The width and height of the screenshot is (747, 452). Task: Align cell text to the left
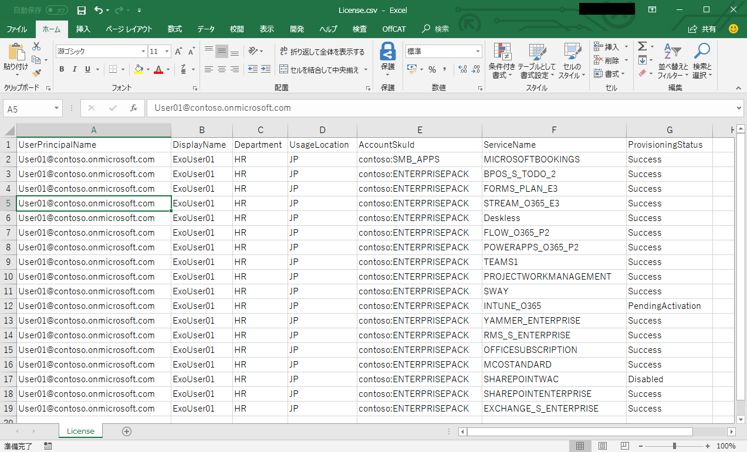pyautogui.click(x=209, y=69)
